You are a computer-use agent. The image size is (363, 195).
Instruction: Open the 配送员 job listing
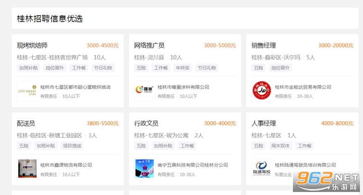[x=26, y=123]
